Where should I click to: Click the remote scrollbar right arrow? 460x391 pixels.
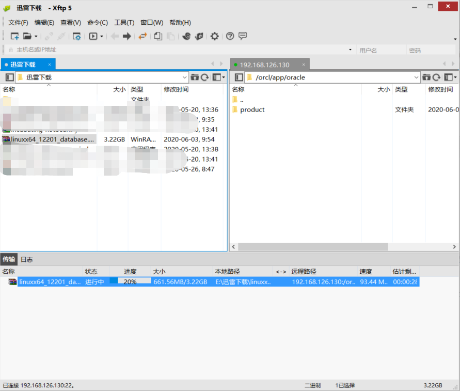tap(454, 247)
